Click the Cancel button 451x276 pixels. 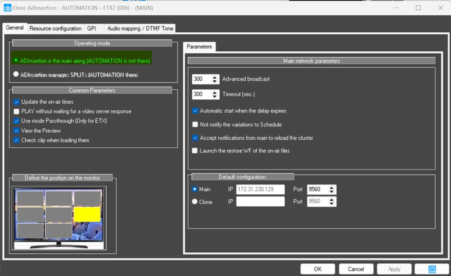pos(356,269)
